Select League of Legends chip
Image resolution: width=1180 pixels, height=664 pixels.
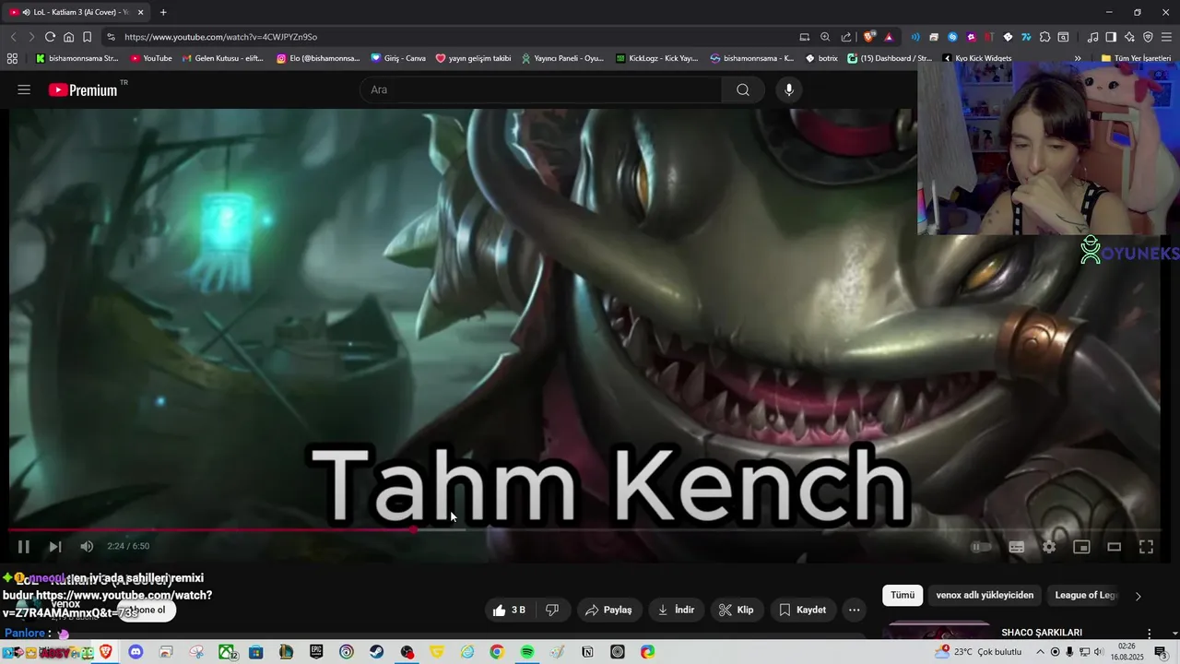pos(1085,596)
